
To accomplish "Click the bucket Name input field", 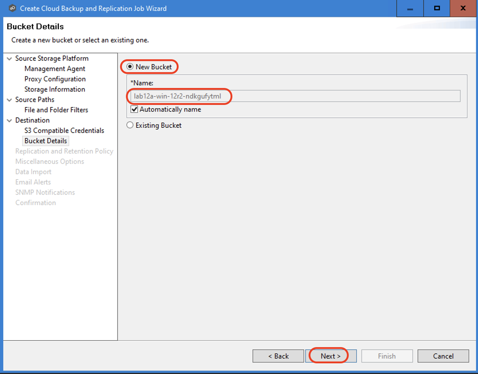I will pos(295,96).
